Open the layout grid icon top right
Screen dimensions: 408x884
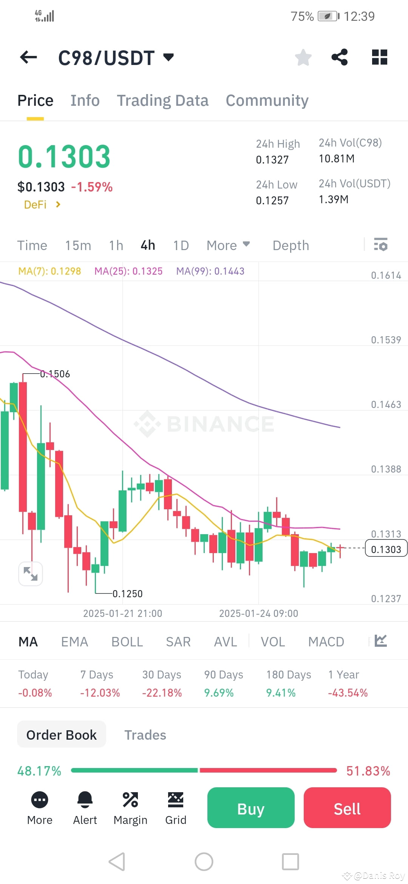379,57
